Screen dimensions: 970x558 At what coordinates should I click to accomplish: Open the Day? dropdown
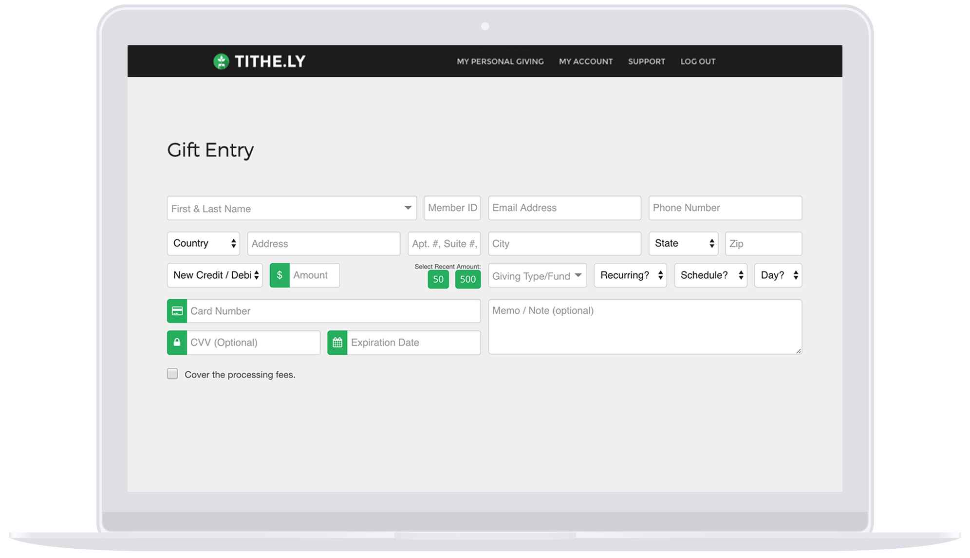778,275
